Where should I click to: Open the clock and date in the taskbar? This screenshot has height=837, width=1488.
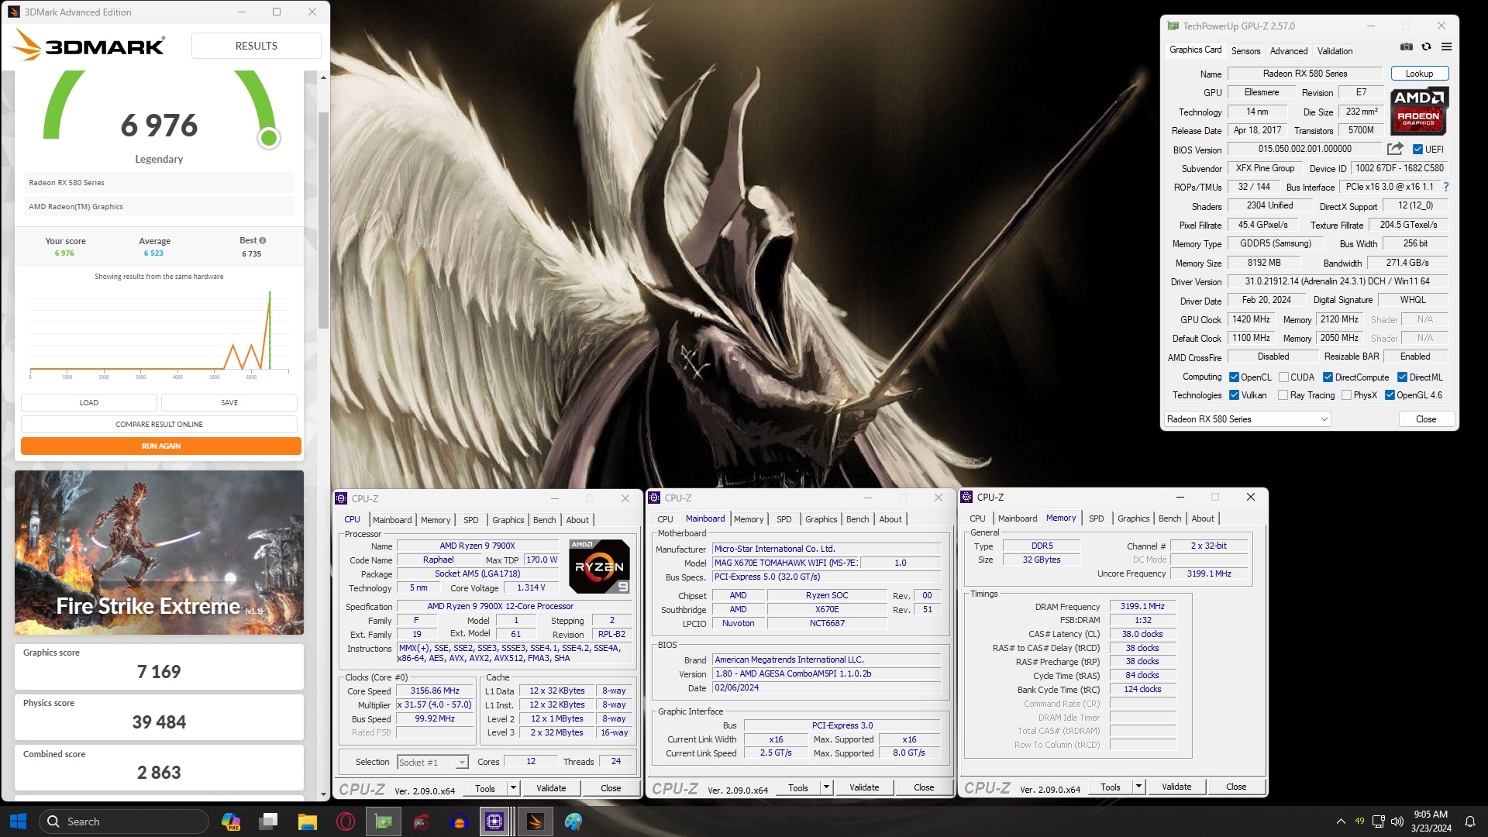(x=1431, y=821)
